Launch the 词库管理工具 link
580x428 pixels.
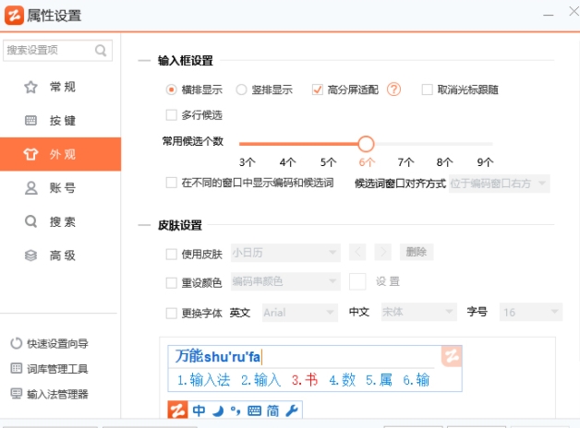point(55,369)
